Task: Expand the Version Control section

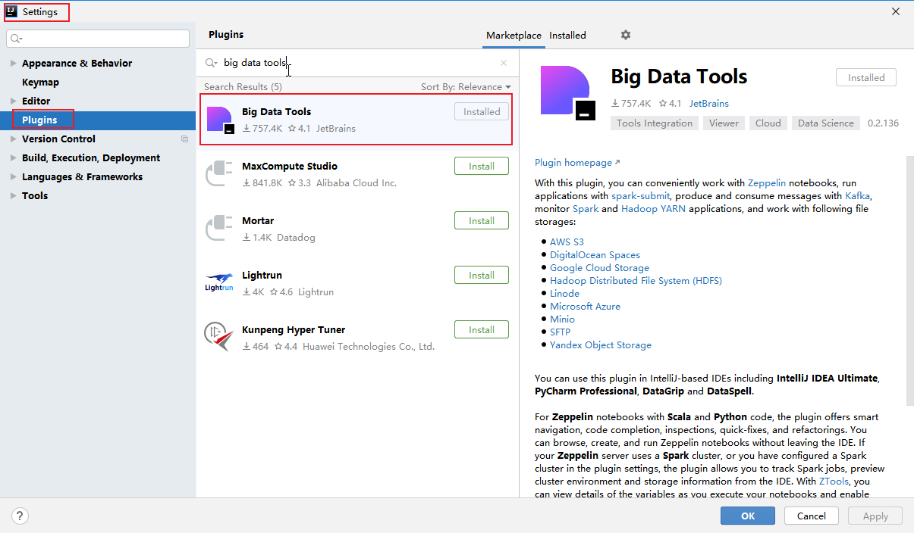Action: [x=14, y=139]
